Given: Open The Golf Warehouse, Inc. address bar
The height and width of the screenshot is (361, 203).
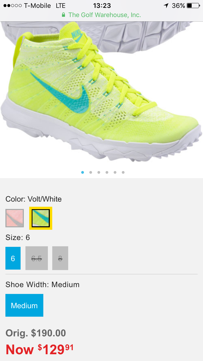Looking at the screenshot, I should click(101, 15).
